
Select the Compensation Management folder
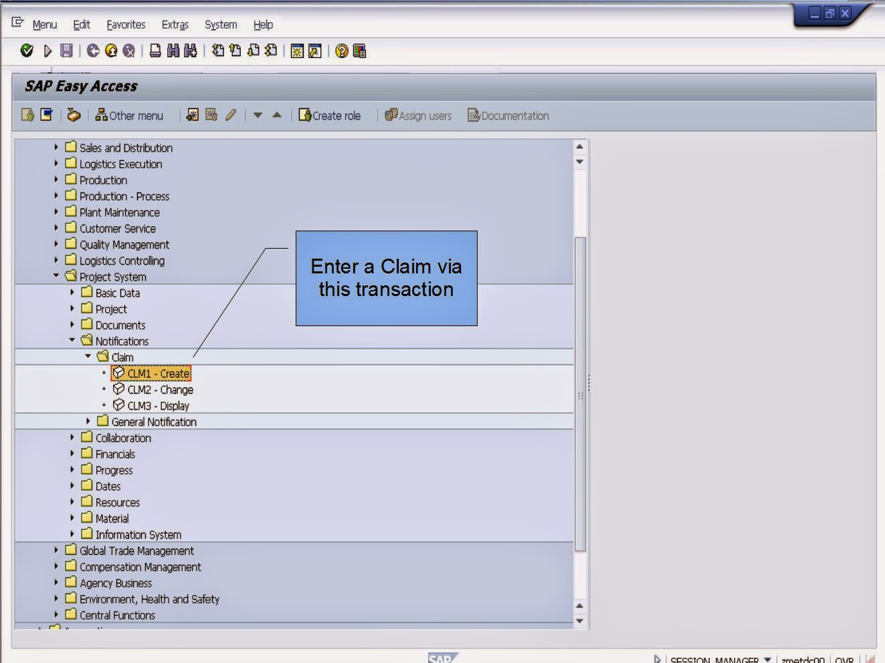(132, 567)
